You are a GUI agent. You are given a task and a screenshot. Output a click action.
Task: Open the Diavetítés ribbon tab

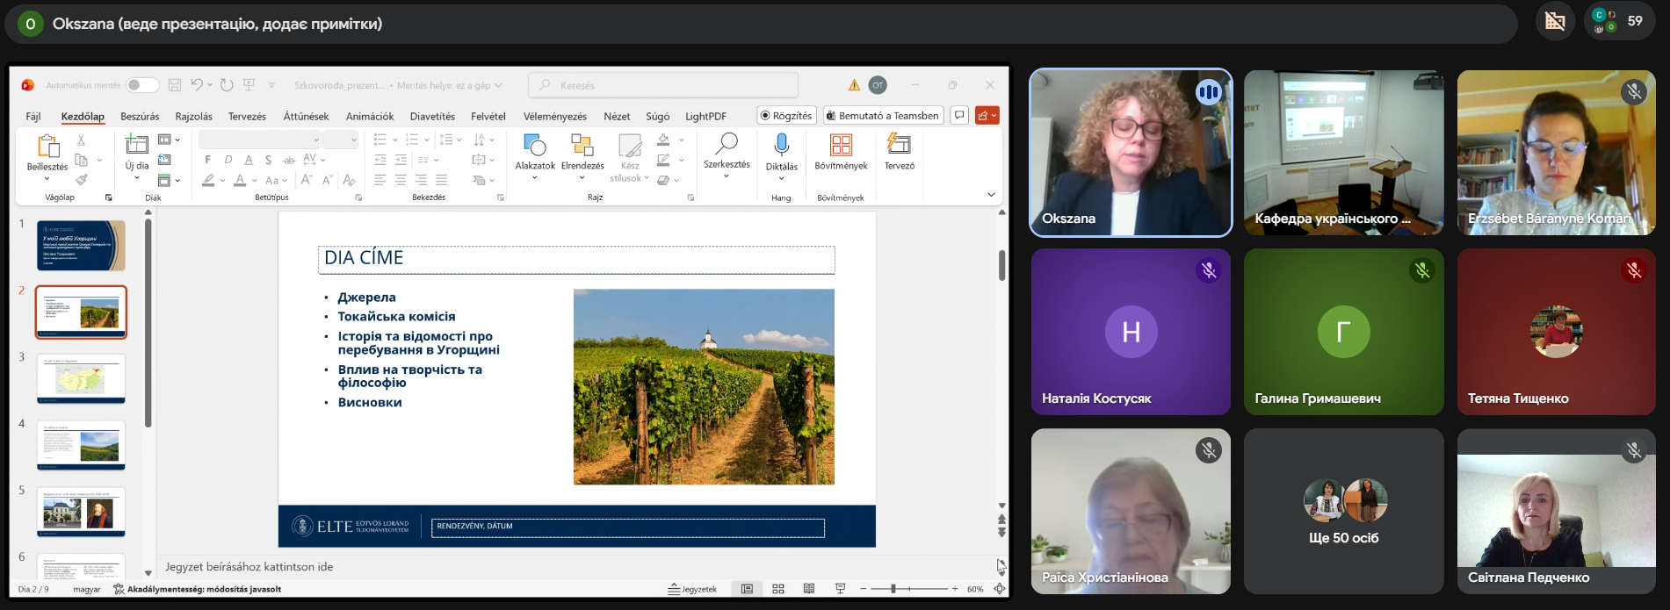[x=432, y=116]
